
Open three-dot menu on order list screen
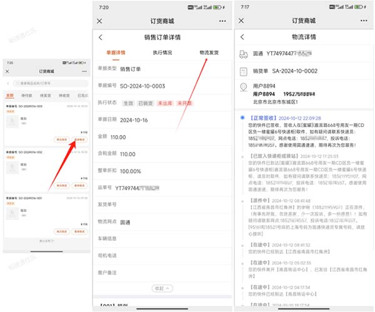pyautogui.click(x=83, y=72)
